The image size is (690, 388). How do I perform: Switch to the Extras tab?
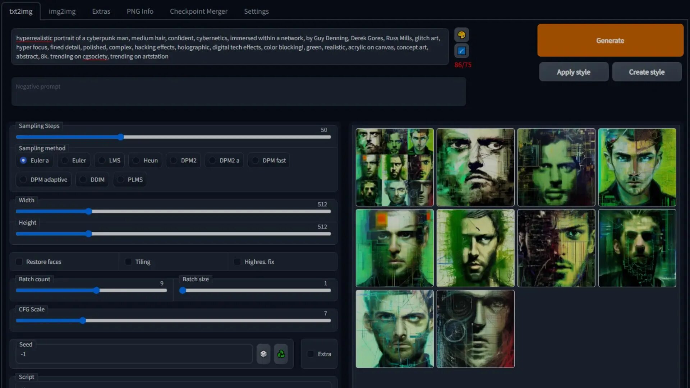point(101,11)
